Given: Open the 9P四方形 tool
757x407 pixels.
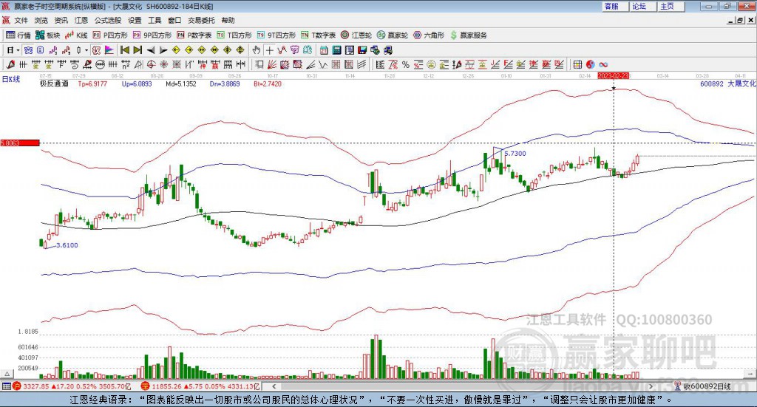Looking at the screenshot, I should click(152, 35).
